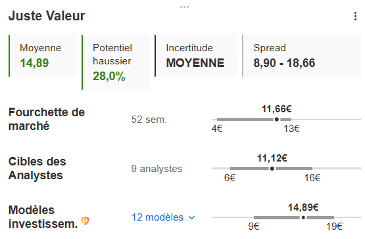Click the 4€ lower bound label
This screenshot has height=239, width=365.
(217, 128)
